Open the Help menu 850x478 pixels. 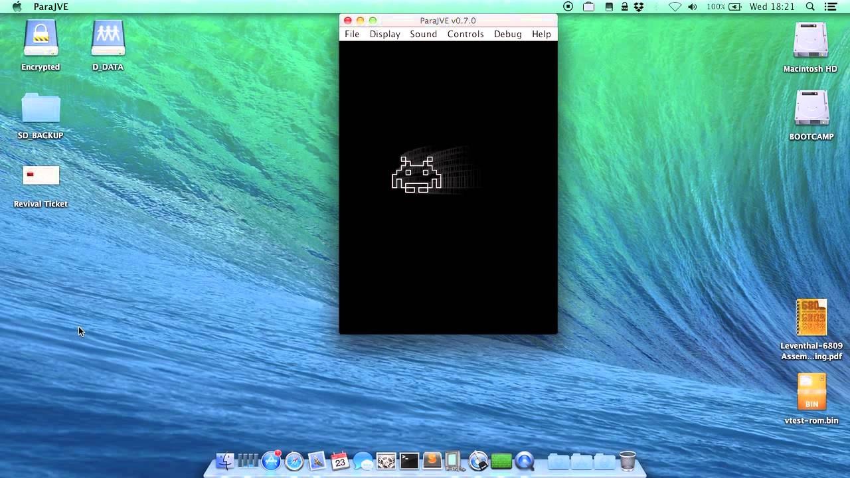[542, 34]
